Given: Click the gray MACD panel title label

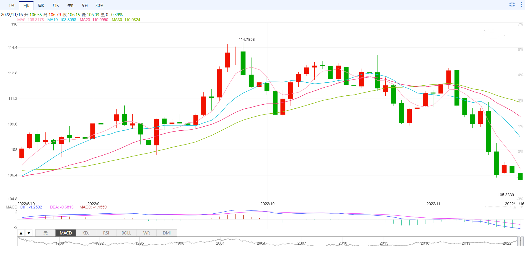Looking at the screenshot, I should [x=12, y=207].
